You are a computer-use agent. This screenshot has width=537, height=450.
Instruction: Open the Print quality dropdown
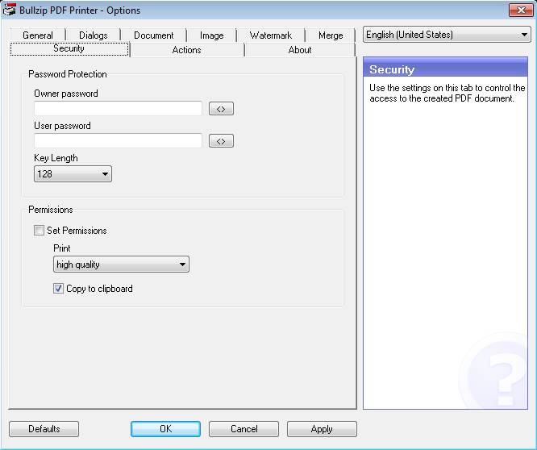[121, 265]
